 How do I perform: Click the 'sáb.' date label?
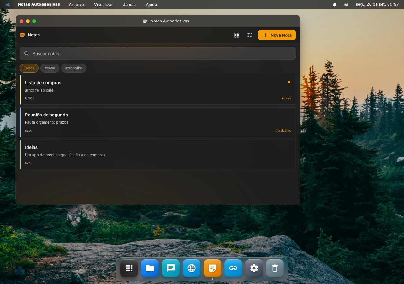[x=28, y=130]
